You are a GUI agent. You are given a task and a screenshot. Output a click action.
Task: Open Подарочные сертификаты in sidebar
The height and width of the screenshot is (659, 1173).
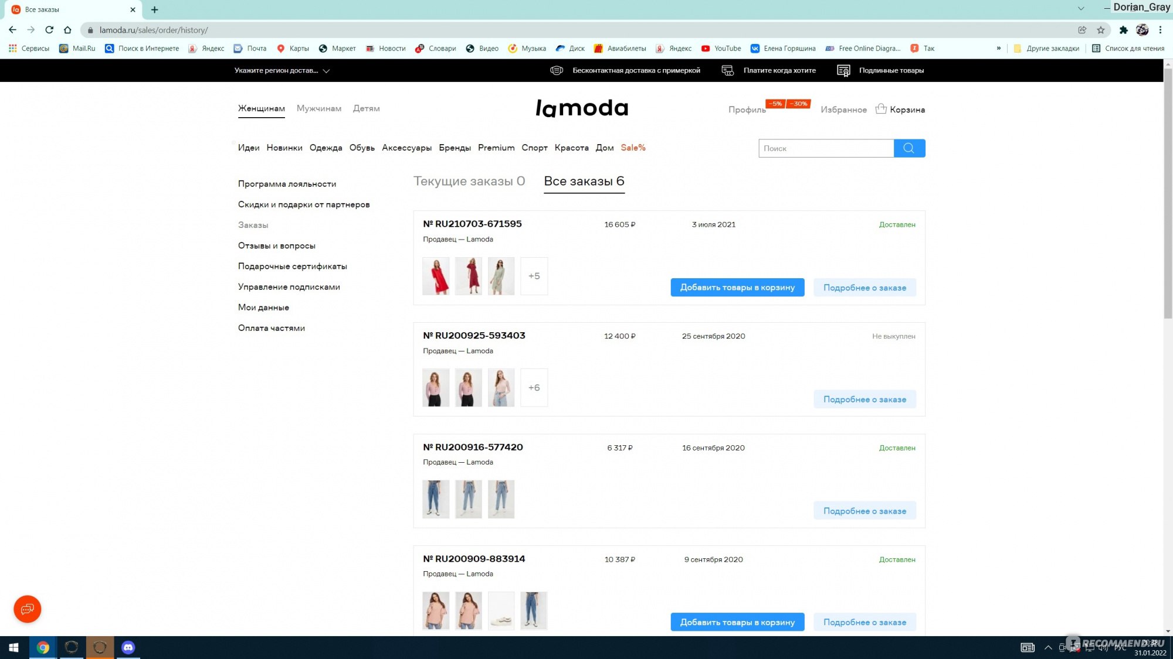[x=293, y=267]
